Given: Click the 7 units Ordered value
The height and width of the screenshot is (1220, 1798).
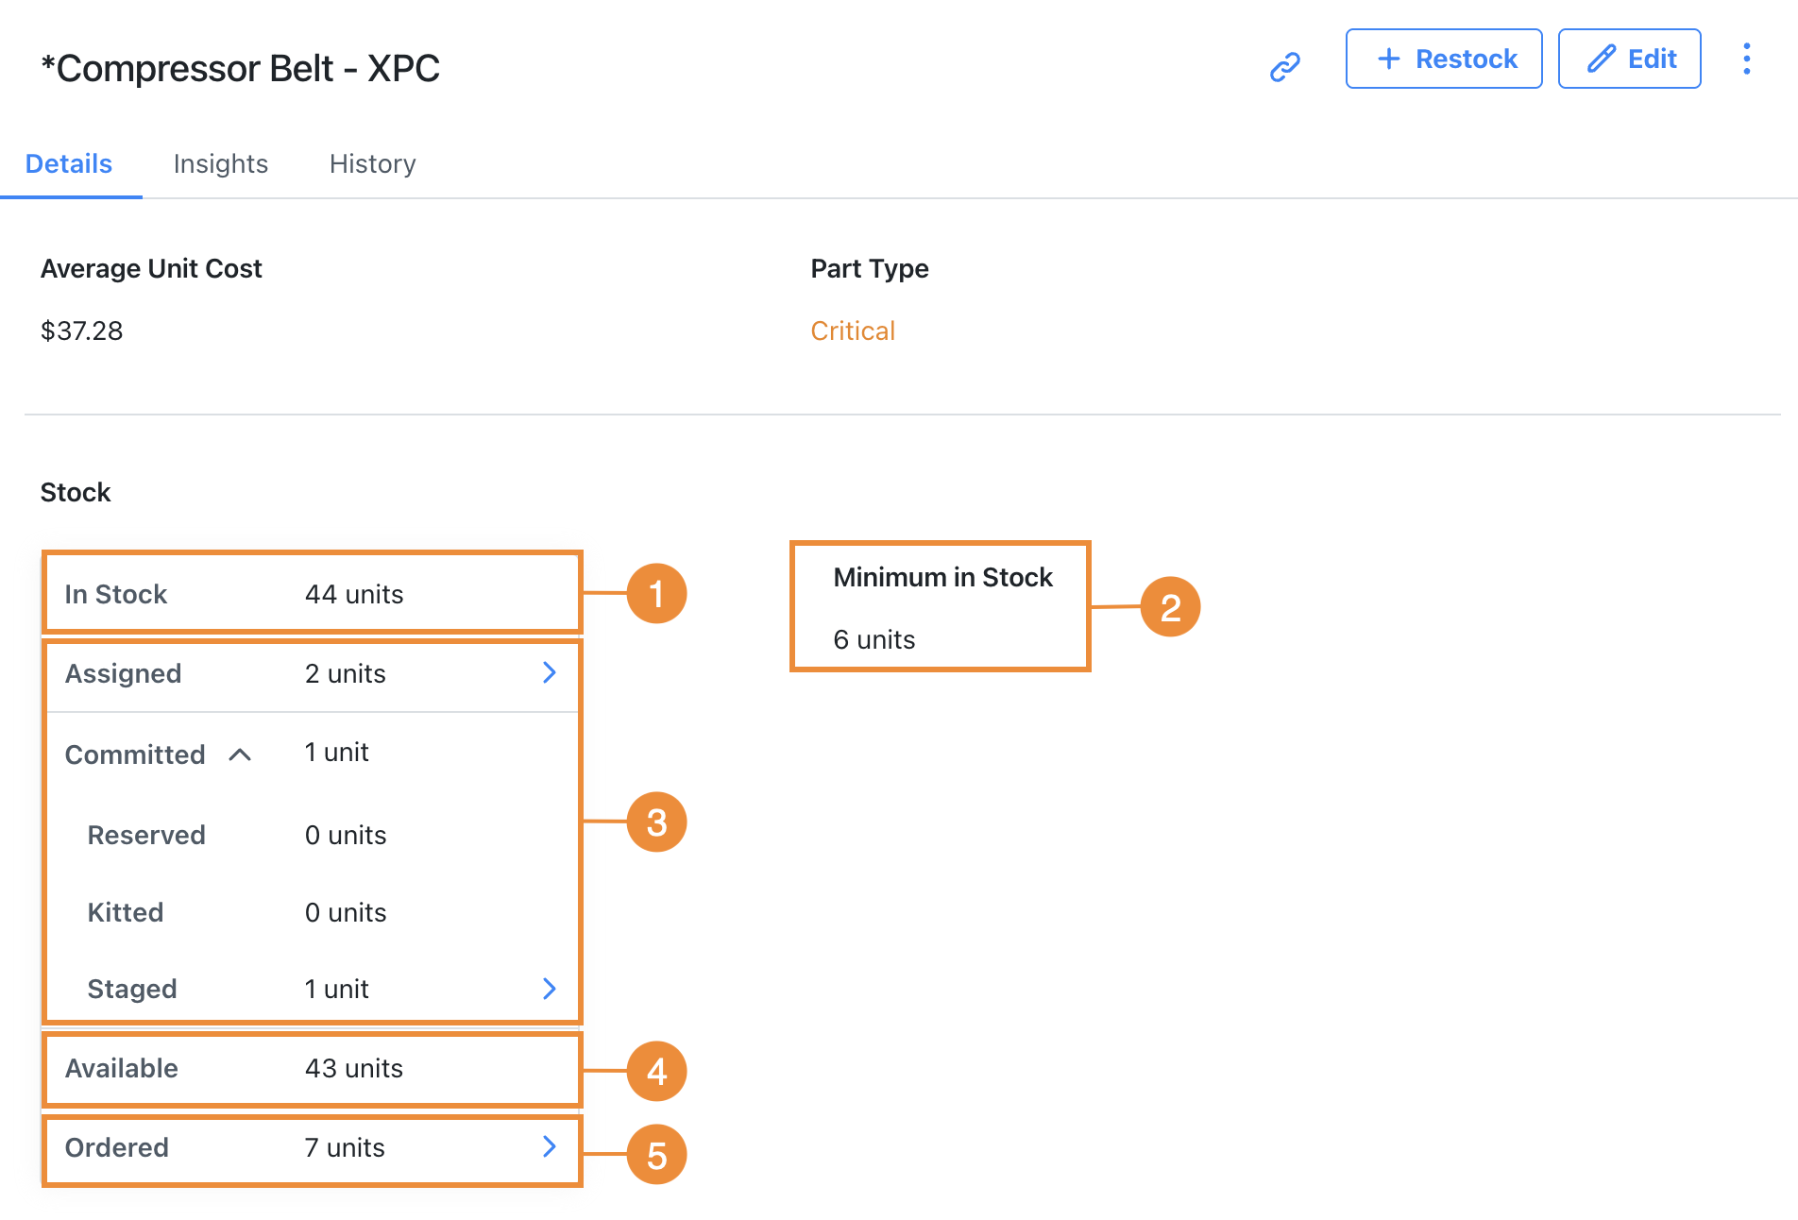Looking at the screenshot, I should coord(345,1147).
